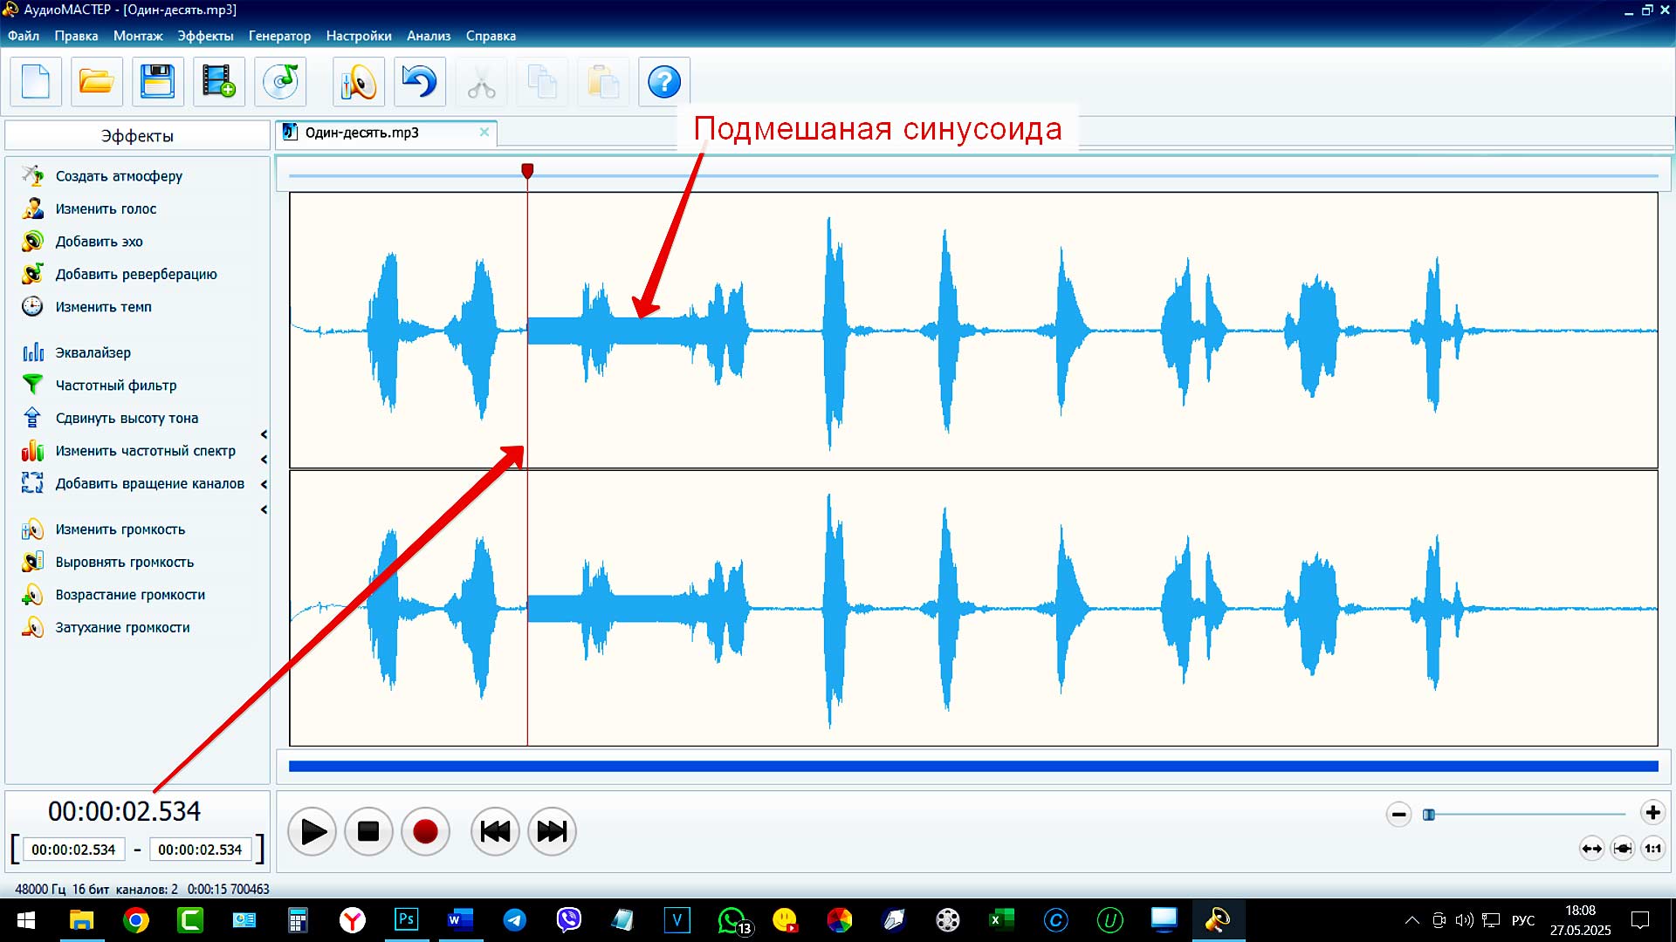Image resolution: width=1676 pixels, height=942 pixels.
Task: Click the paste clipboard icon
Action: pyautogui.click(x=603, y=82)
